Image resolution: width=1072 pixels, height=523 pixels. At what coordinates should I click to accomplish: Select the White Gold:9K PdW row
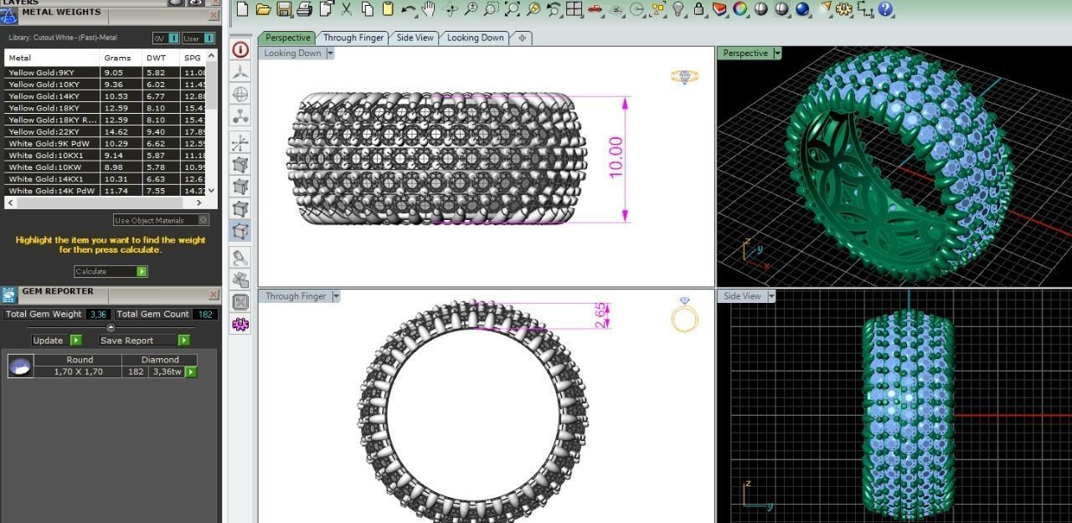pyautogui.click(x=106, y=143)
